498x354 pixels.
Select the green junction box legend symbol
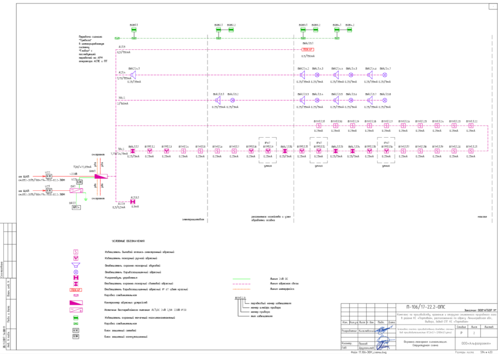[x=76, y=324]
